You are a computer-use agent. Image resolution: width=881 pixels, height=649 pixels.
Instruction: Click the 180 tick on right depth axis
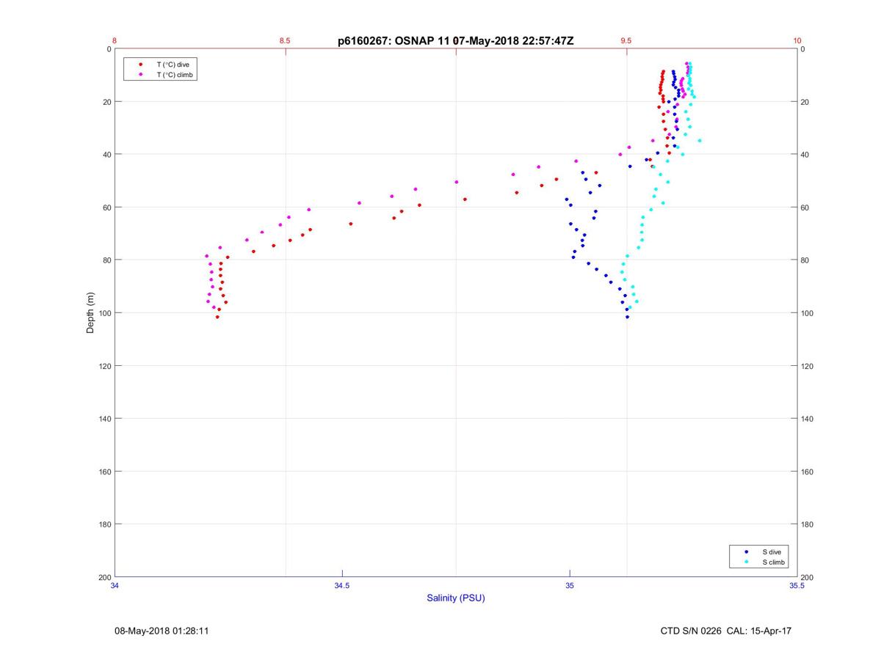coord(808,524)
